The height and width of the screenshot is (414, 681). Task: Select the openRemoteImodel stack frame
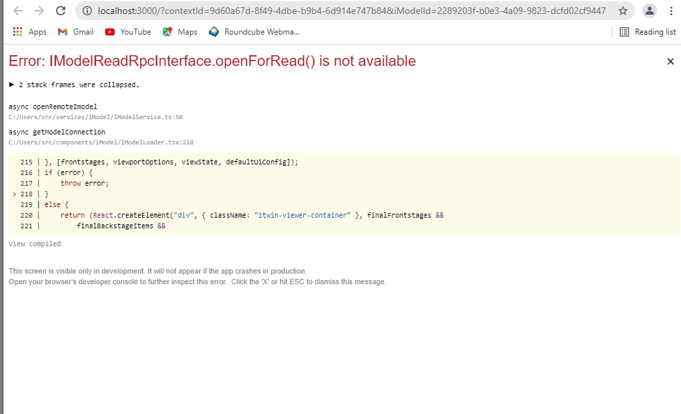point(52,106)
